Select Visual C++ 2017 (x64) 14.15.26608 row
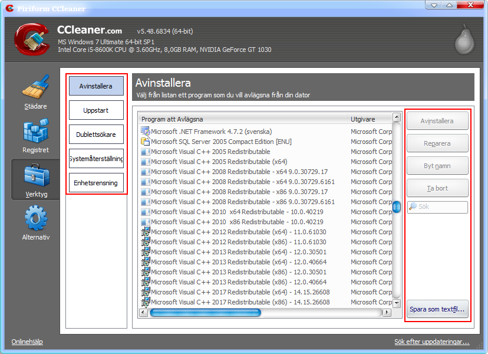This screenshot has height=354, width=488. click(x=266, y=292)
